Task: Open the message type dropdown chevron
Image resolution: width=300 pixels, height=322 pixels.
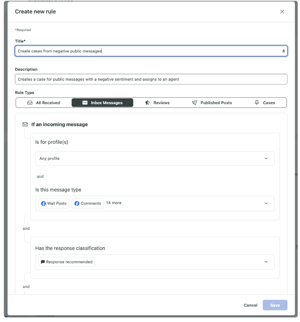Action: [x=266, y=203]
